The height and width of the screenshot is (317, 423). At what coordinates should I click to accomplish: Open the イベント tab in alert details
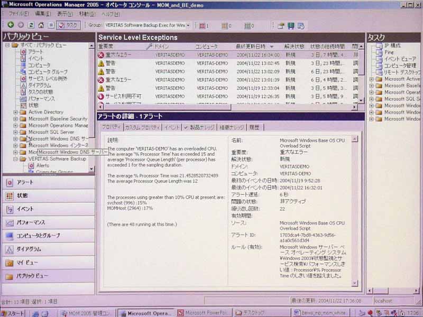coord(172,127)
